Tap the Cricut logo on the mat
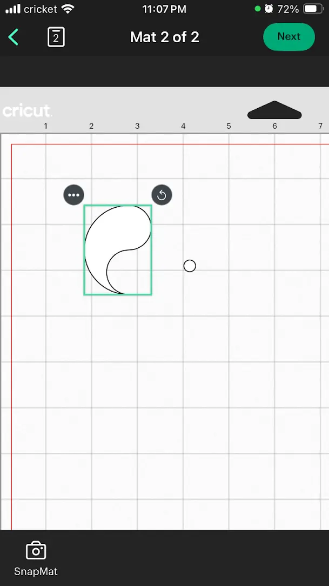This screenshot has width=329, height=586. [27, 111]
